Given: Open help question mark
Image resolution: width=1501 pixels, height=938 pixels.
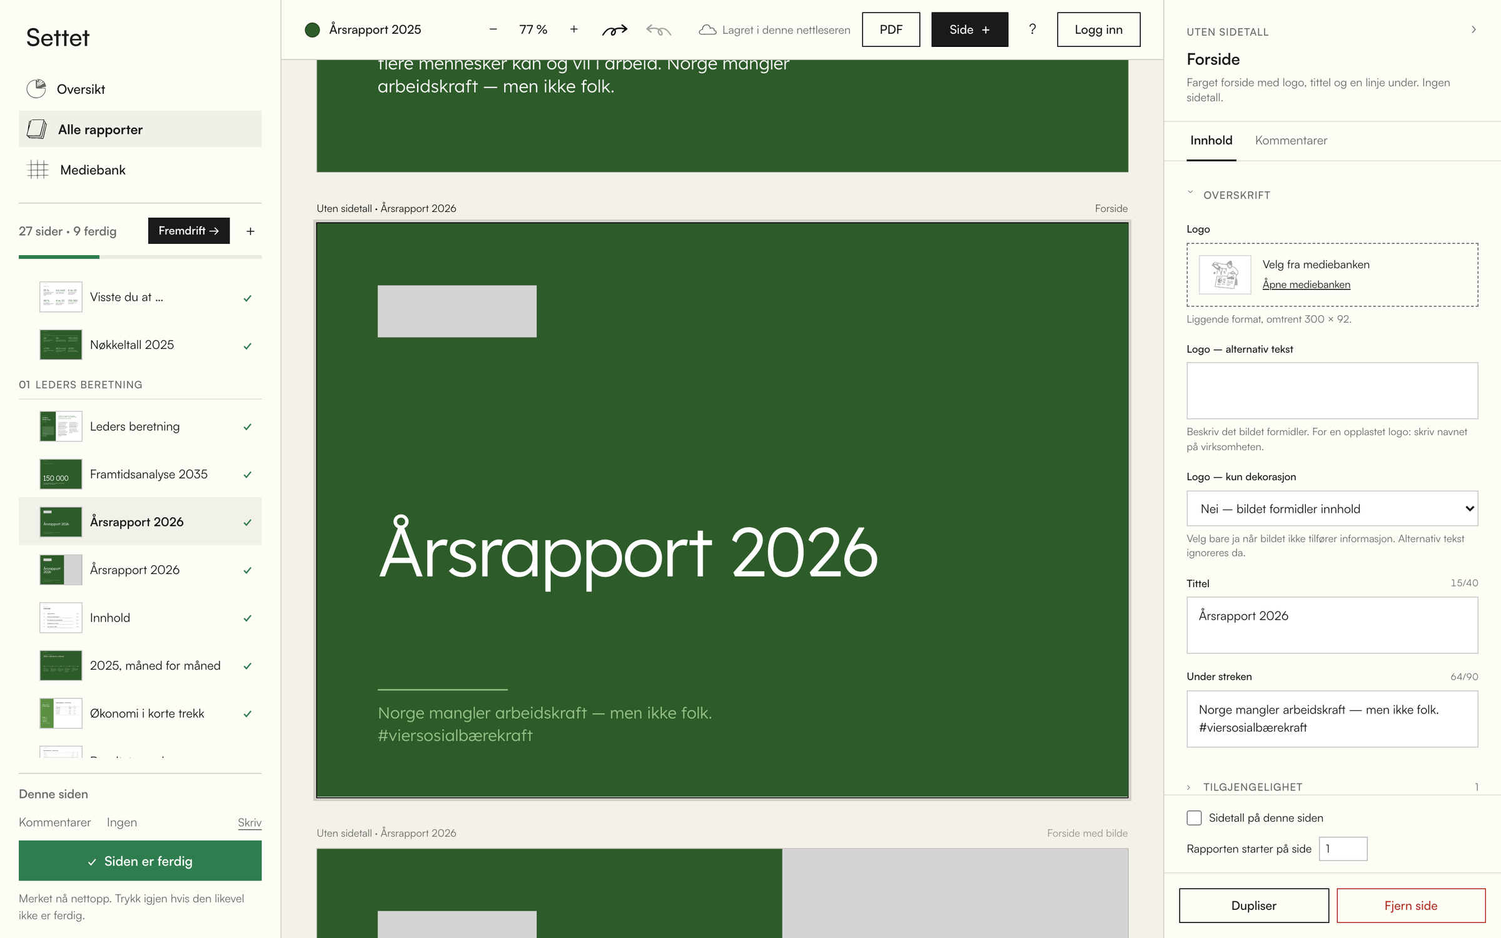Looking at the screenshot, I should (1032, 29).
